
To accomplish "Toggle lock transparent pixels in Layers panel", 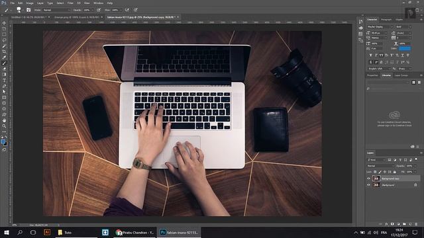I will pos(375,172).
